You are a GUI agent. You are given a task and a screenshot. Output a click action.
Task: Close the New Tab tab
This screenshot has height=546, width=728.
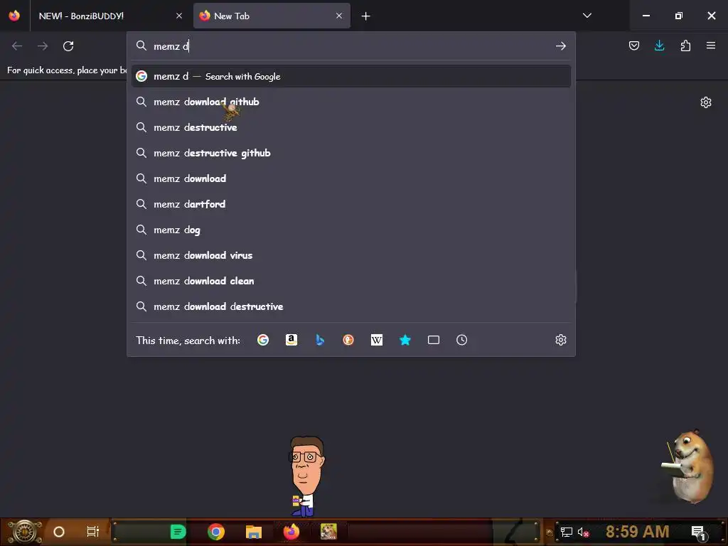pyautogui.click(x=339, y=16)
